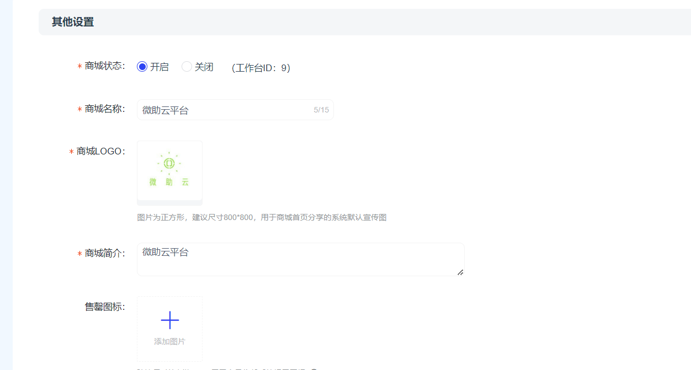Click the 关闭 option label text
This screenshot has width=691, height=370.
[204, 67]
